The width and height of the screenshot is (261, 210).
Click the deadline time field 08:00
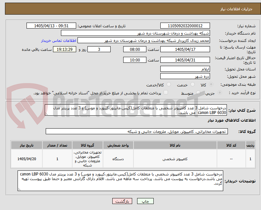135,49
